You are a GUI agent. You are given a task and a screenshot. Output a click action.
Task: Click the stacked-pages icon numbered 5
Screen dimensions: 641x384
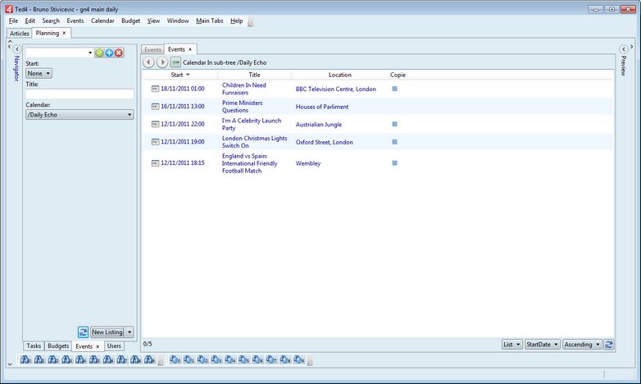click(x=244, y=360)
